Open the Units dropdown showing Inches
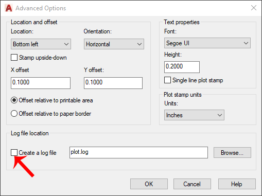The width and height of the screenshot is (262, 196). (194, 115)
